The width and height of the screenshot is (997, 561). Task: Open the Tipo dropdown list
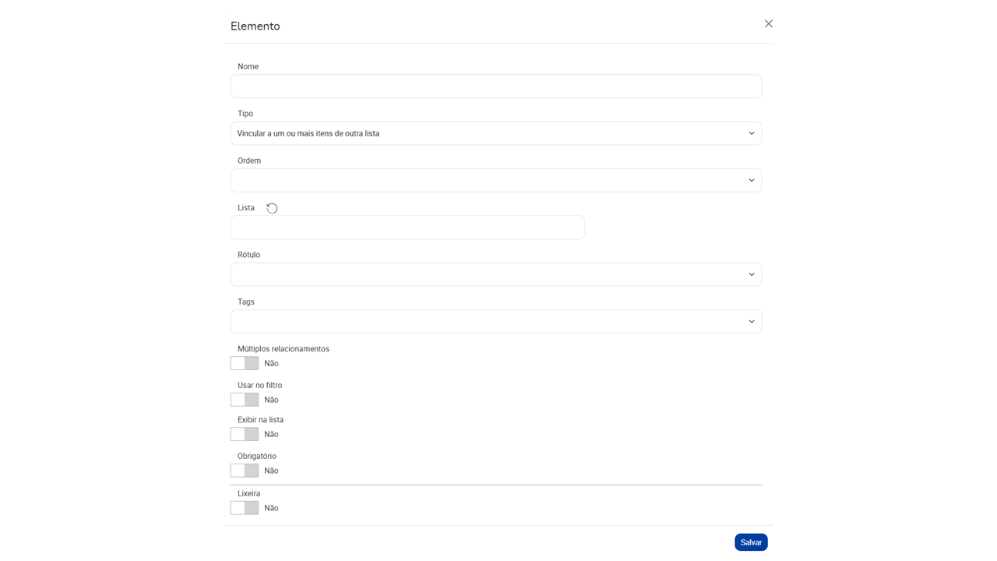496,133
